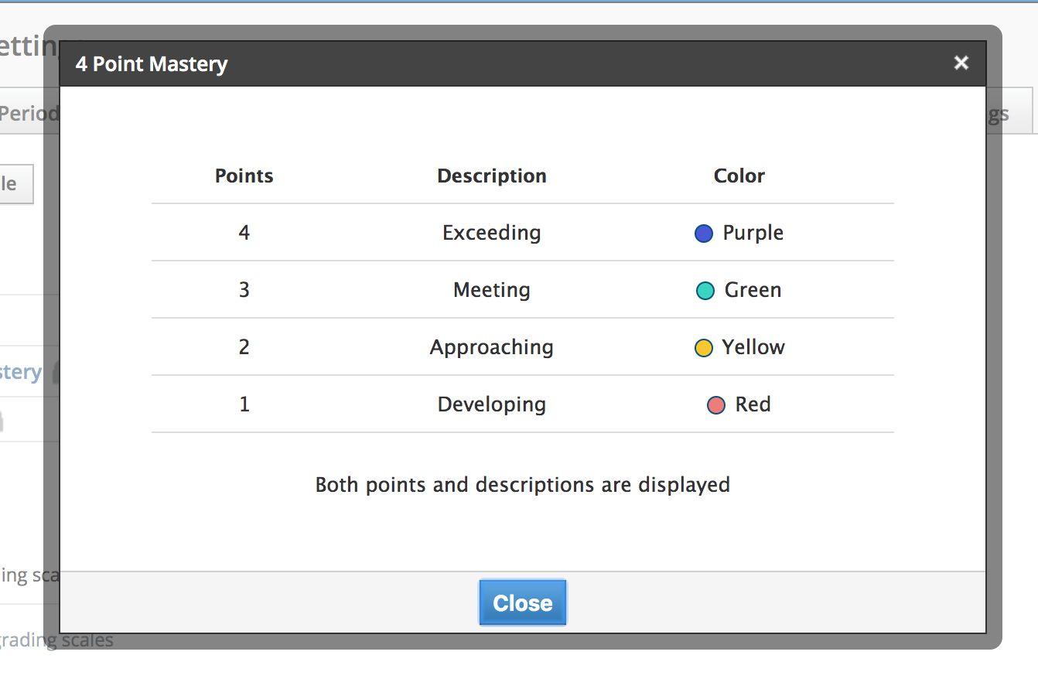1038x696 pixels.
Task: Click the points value 4 in the table
Action: tap(244, 232)
